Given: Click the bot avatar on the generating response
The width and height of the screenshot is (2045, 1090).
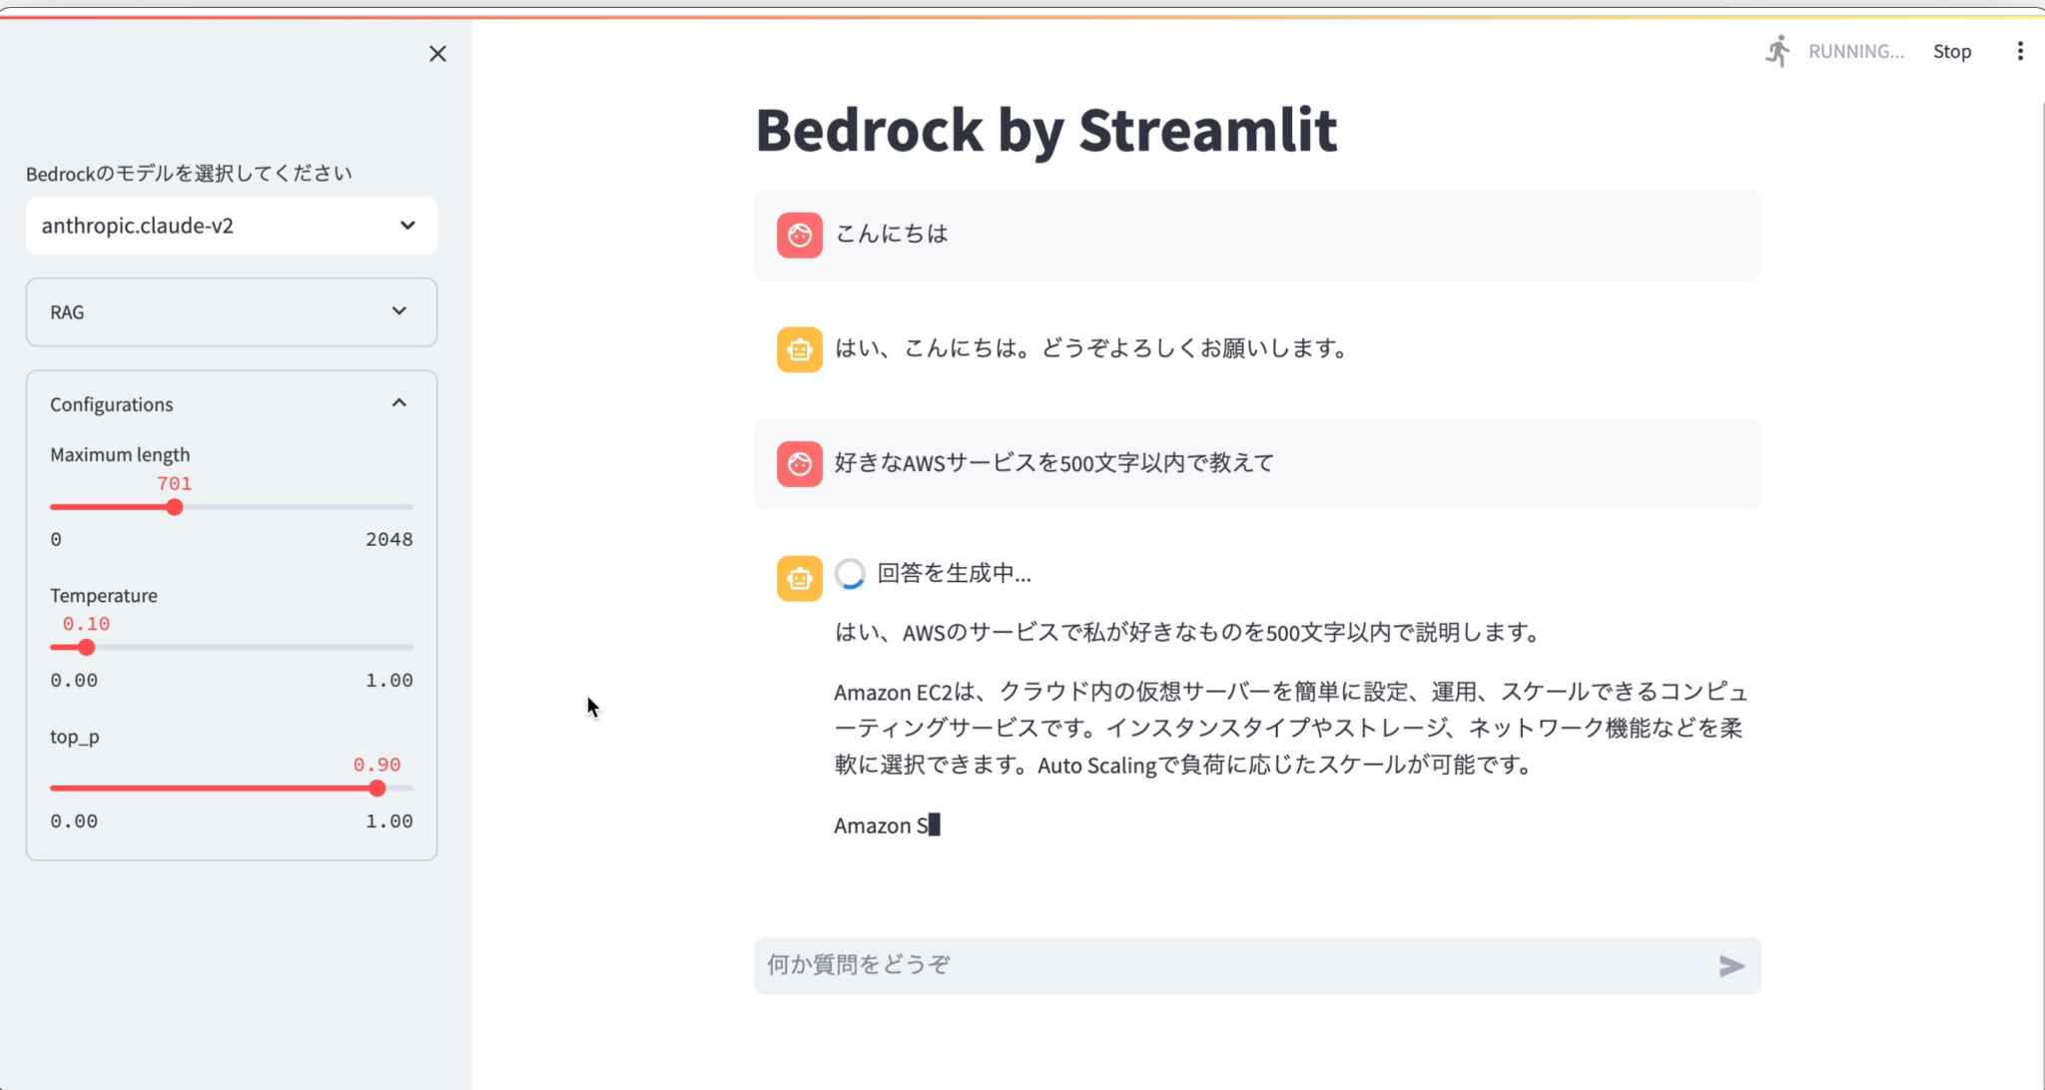Looking at the screenshot, I should click(799, 577).
